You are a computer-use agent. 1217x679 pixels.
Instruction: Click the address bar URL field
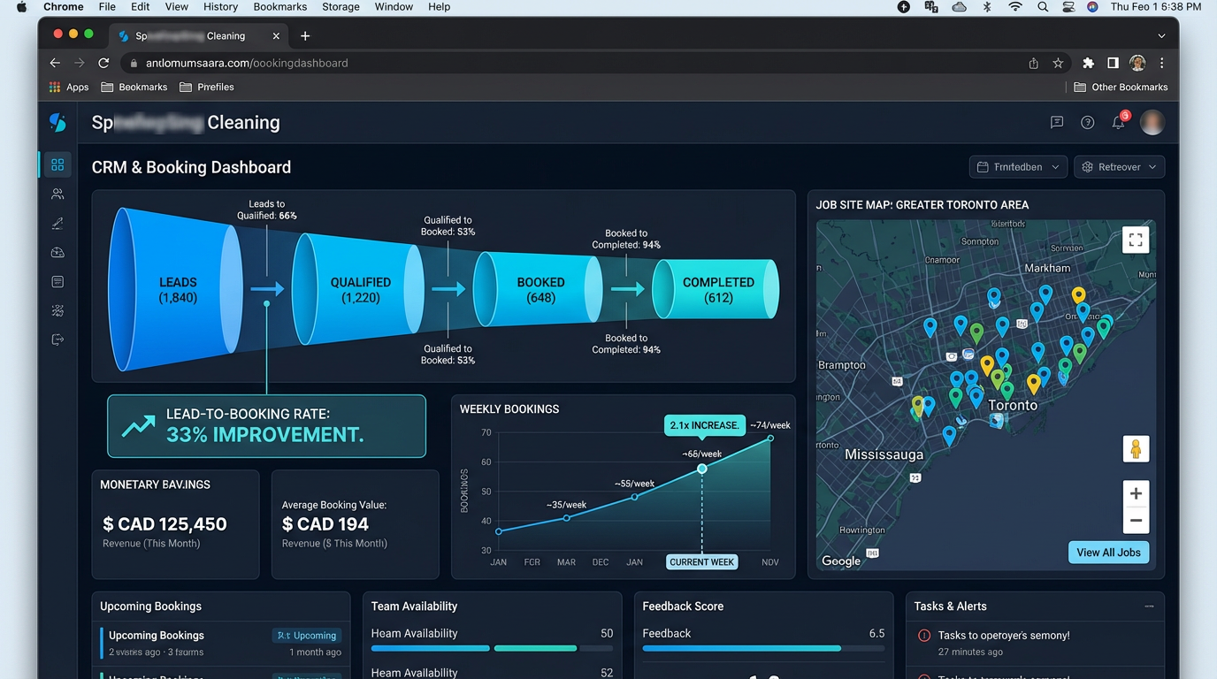[x=575, y=63]
